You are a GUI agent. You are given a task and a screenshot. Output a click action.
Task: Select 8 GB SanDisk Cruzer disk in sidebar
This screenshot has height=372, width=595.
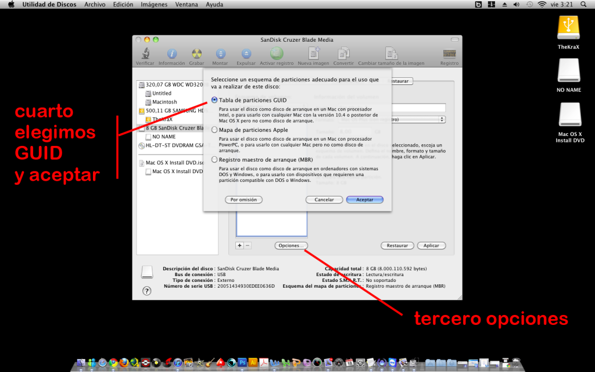click(171, 128)
